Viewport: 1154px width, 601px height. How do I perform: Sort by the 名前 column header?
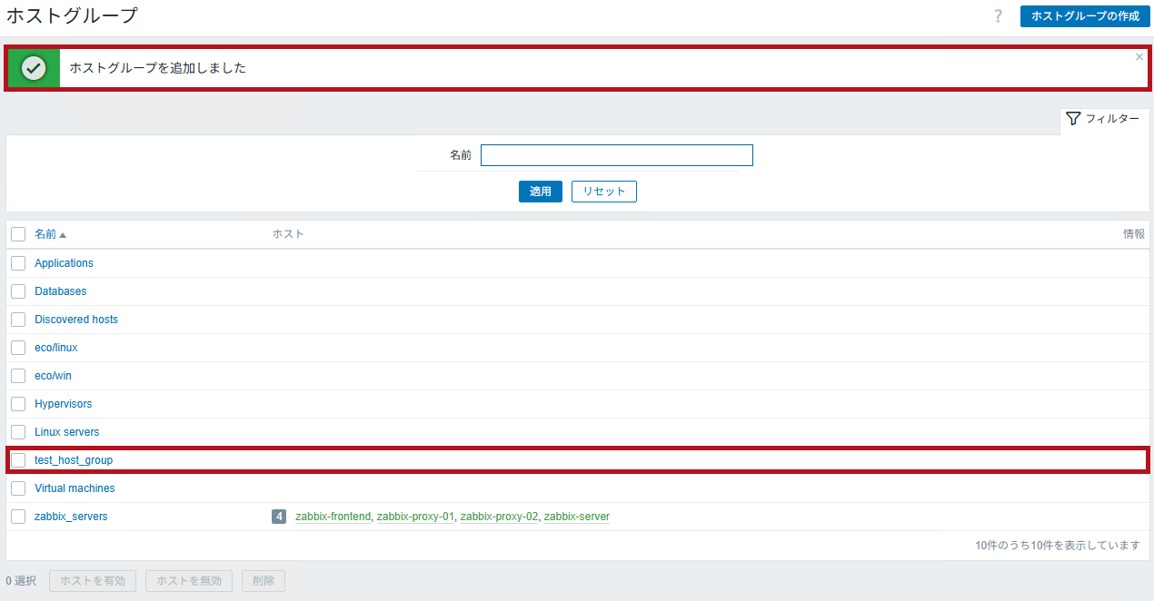click(x=50, y=234)
